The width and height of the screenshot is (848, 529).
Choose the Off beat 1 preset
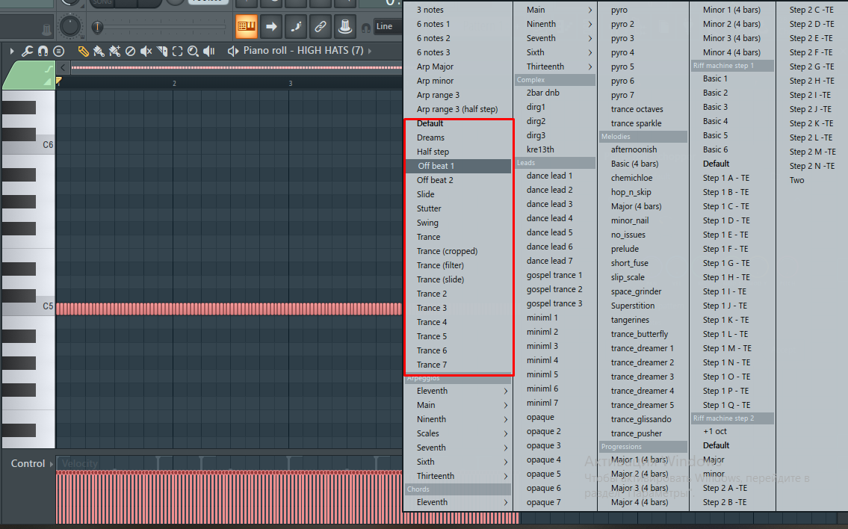(x=458, y=166)
